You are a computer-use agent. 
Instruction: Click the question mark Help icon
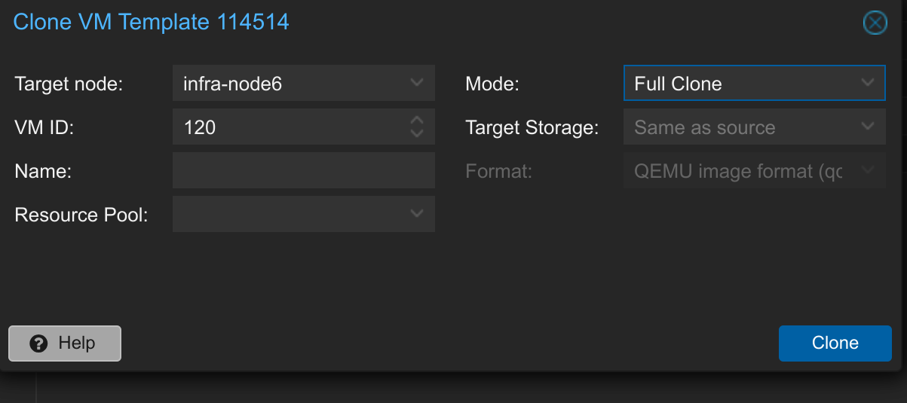click(39, 343)
